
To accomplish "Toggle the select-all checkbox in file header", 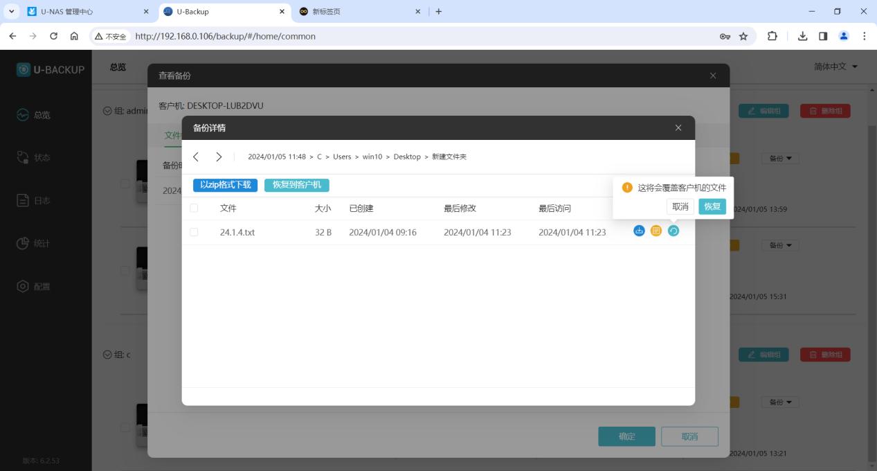I will pos(194,208).
